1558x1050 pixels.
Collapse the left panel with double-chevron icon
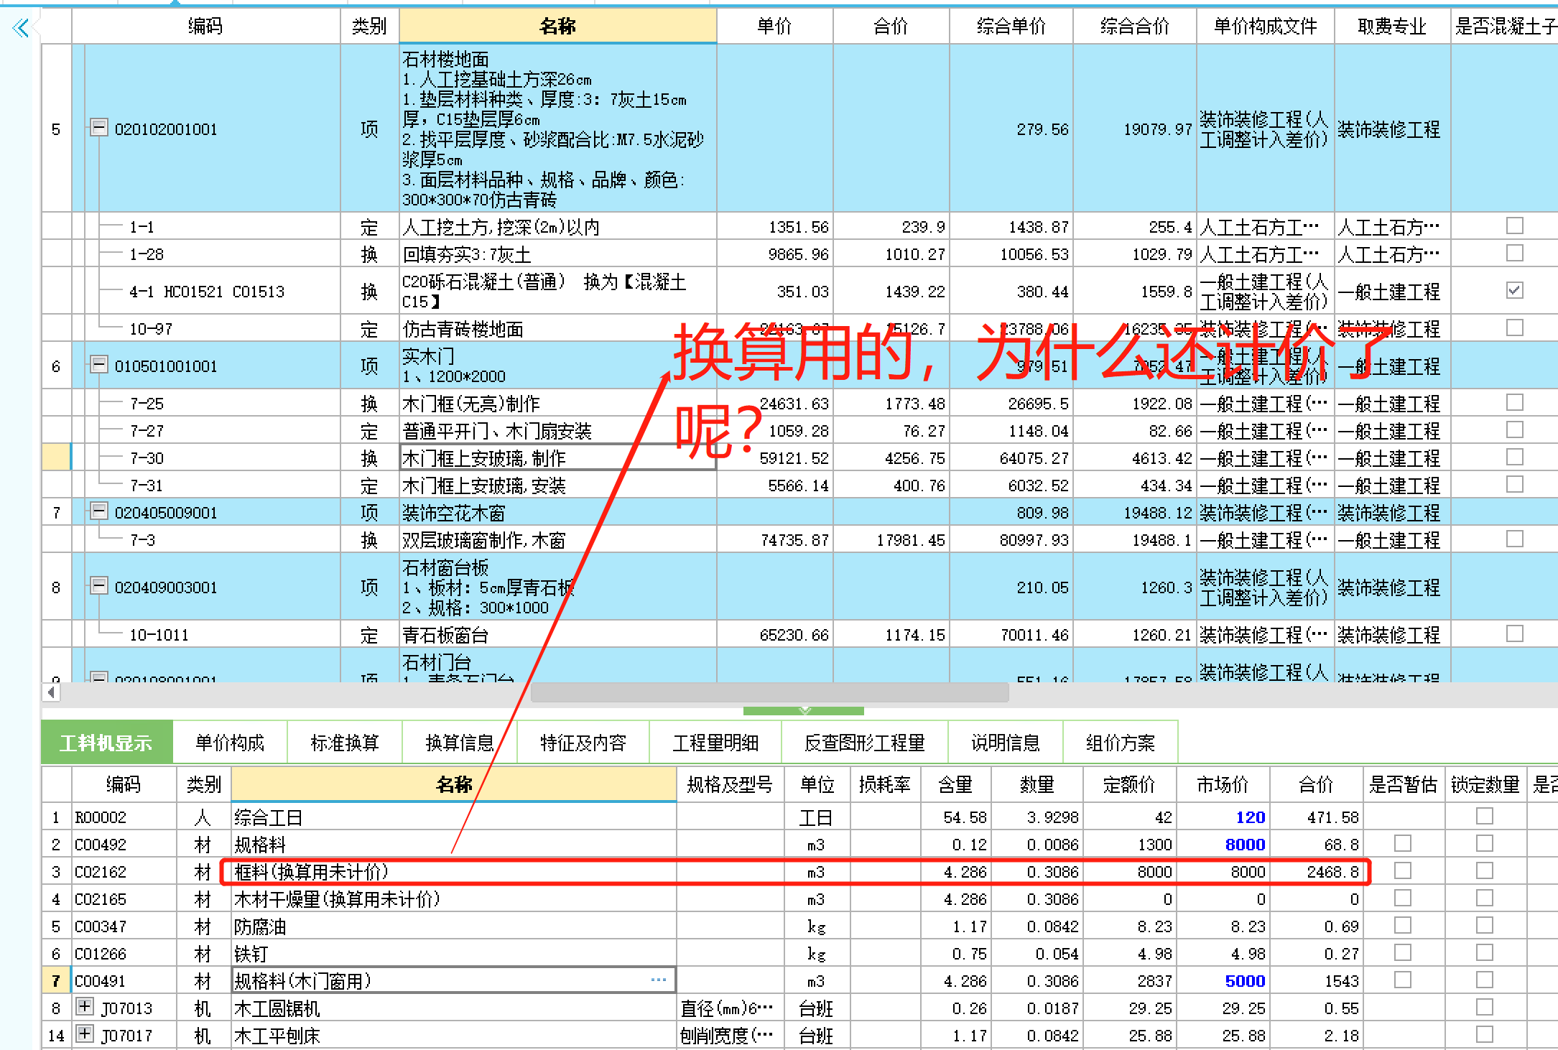21,27
